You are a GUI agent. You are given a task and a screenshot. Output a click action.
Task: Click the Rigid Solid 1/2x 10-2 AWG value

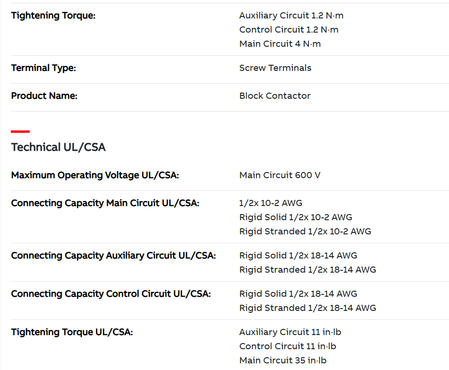[296, 217]
